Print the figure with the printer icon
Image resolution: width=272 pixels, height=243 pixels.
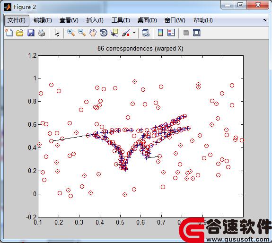click(x=42, y=33)
